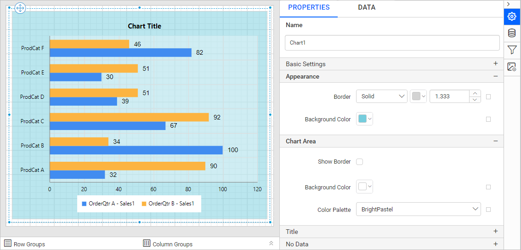Open the Properties gear icon in sidebar

(x=512, y=17)
